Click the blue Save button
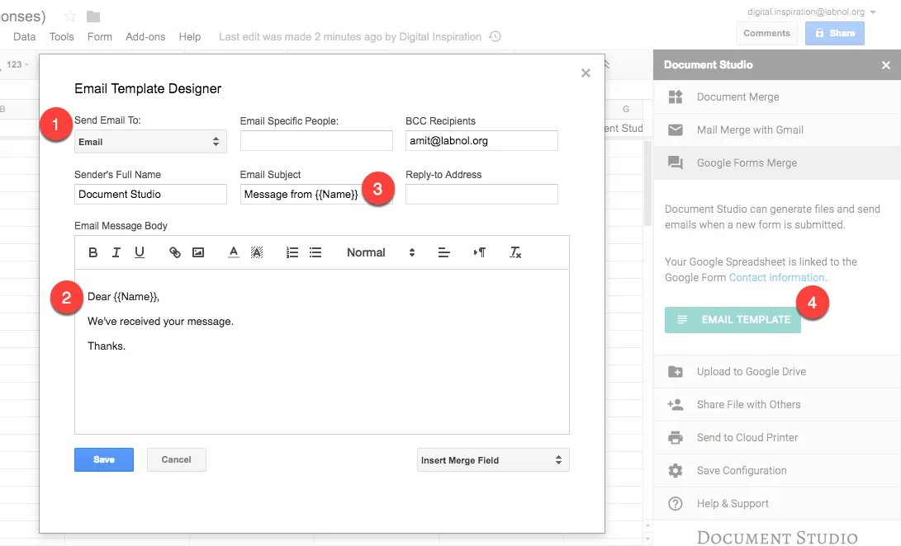Viewport: 901px width, 546px height. click(x=103, y=459)
